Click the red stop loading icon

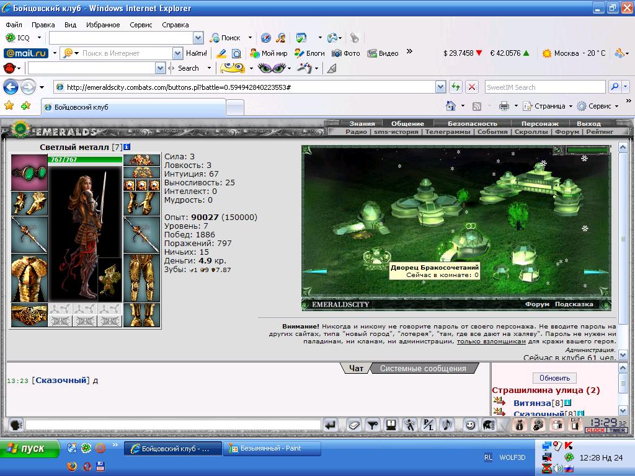[472, 87]
